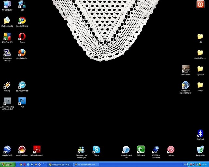Open BS.Player FREE icon
209x167 pixels.
pos(22,86)
